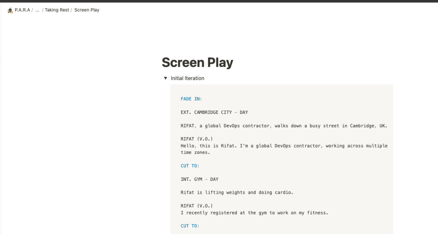Click the INT. GYM – DAY line
Screen dimensions: 438x234
tap(199, 179)
